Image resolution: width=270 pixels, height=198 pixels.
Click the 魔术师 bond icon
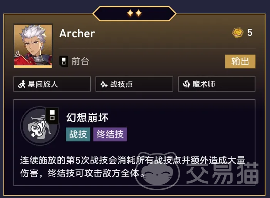point(186,84)
